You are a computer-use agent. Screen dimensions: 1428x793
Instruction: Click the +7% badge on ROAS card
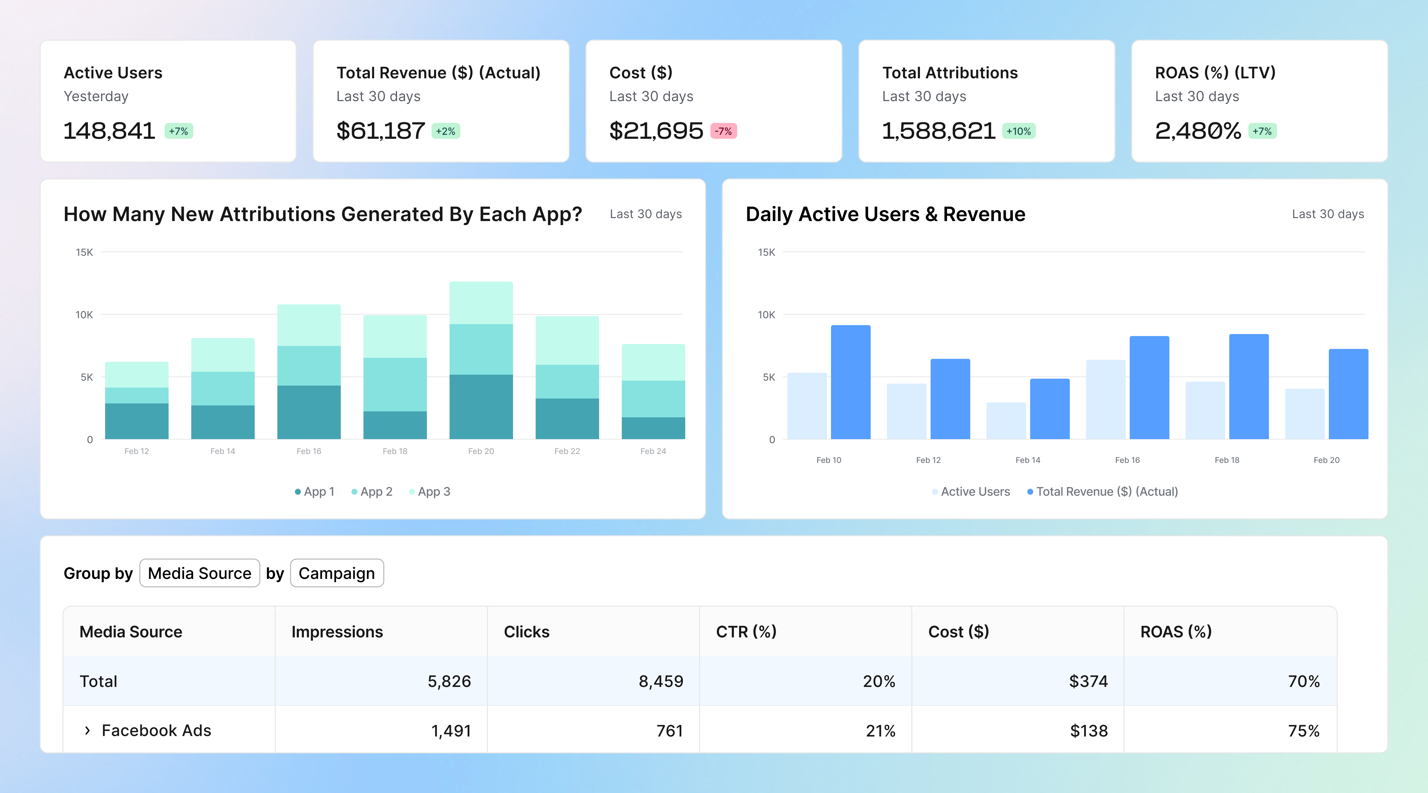(x=1262, y=131)
